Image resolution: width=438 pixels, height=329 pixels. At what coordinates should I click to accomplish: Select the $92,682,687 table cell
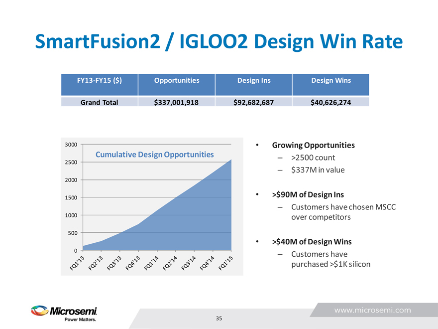point(254,102)
